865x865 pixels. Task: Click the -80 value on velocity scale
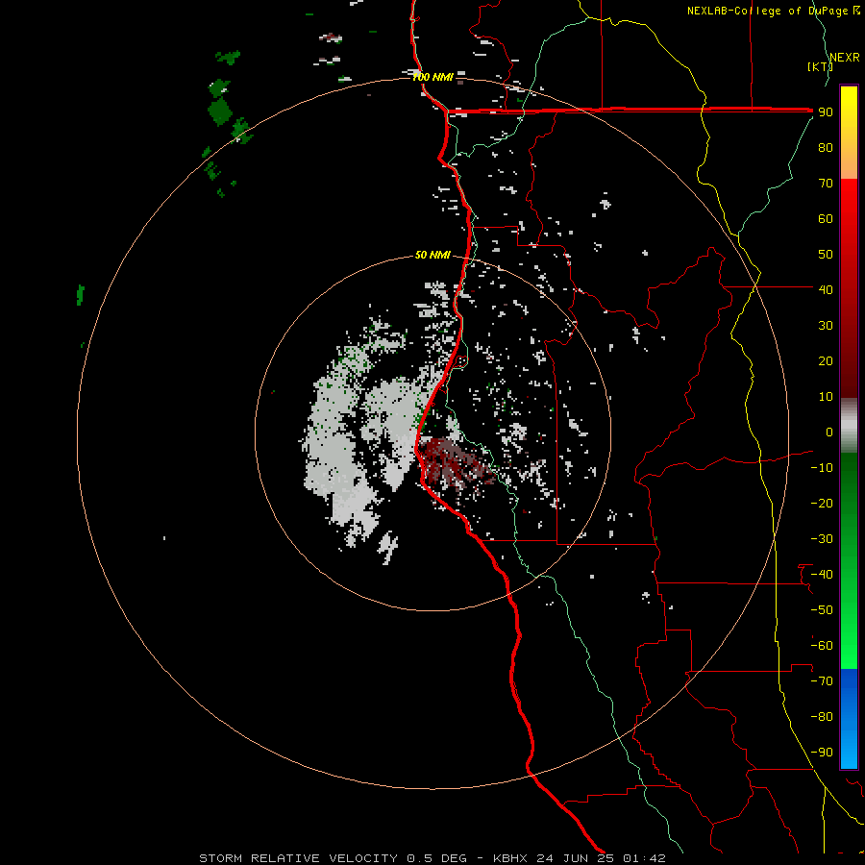coord(822,717)
